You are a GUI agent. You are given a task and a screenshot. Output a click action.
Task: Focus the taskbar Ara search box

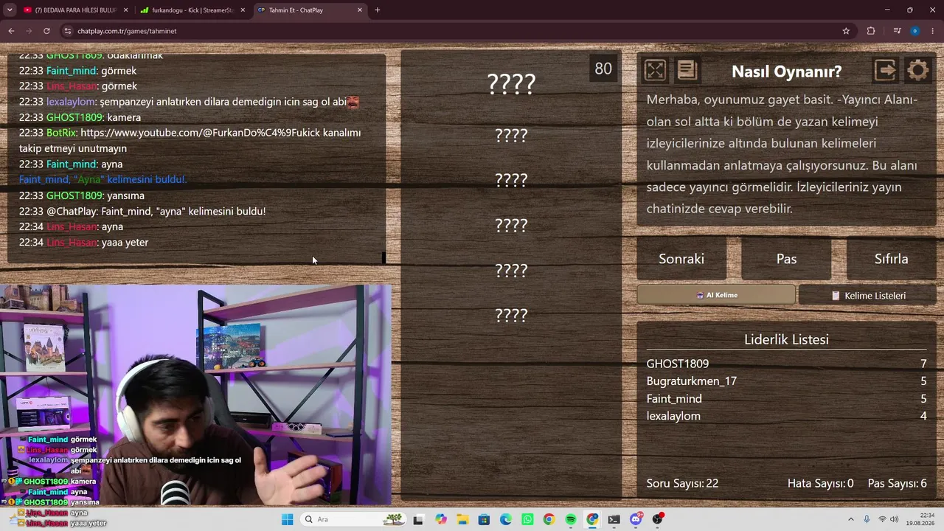(353, 519)
